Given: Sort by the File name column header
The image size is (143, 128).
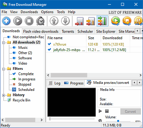Looking at the screenshot, I should tap(66, 38).
